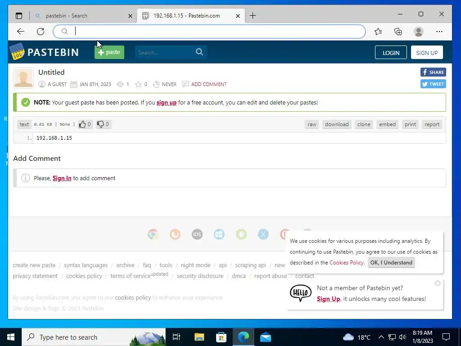Screen dimensions: 461x346
Task: Click the Pastebin logo icon
Action: point(17,52)
